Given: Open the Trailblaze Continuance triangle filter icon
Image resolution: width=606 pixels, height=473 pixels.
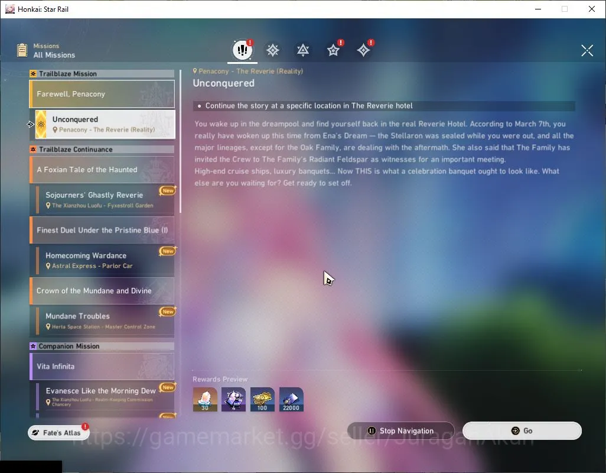Looking at the screenshot, I should pos(303,50).
